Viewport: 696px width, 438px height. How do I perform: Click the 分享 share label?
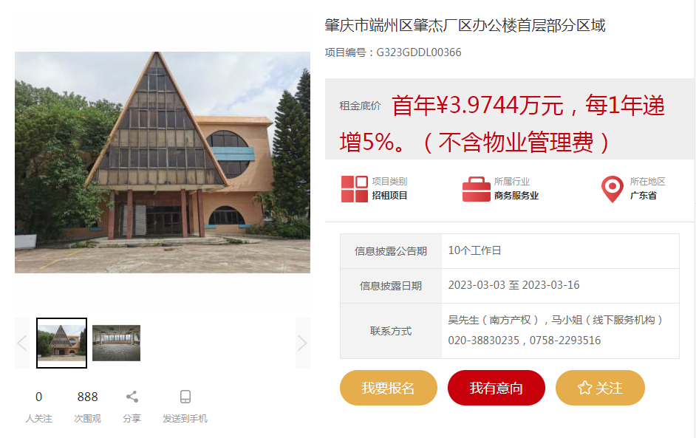[x=132, y=419]
